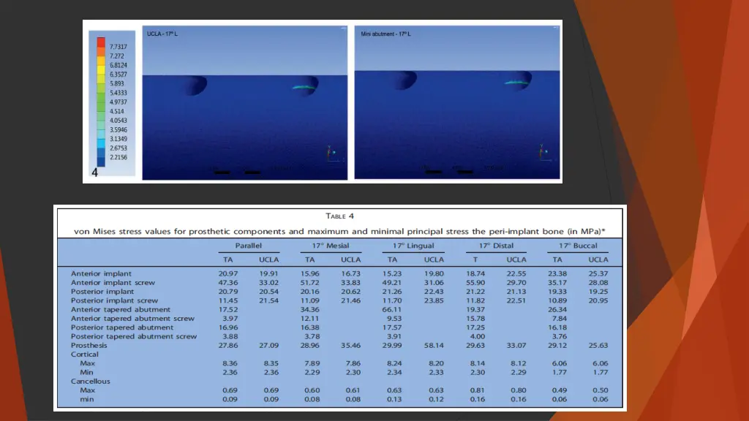The image size is (749, 421).
Task: Select the yellow legend swatch beside 6.3527
Action: coord(101,74)
